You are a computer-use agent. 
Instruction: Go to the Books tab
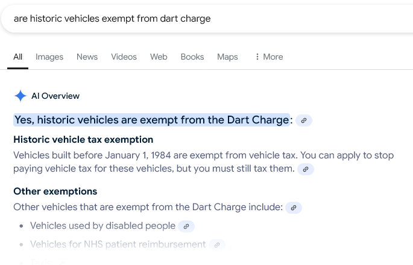click(192, 57)
